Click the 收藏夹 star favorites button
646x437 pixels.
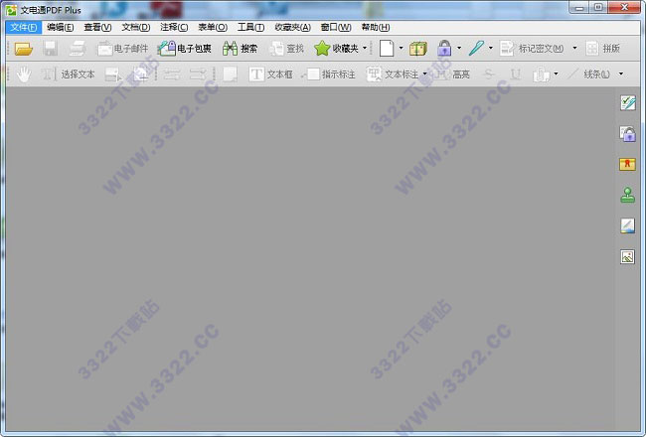pos(336,49)
